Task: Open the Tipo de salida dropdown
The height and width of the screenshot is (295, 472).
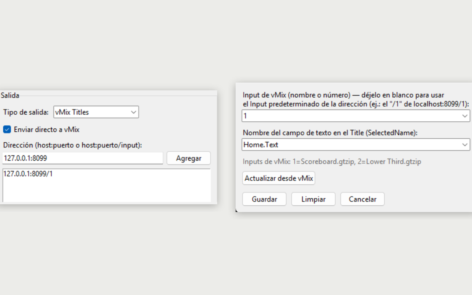Action: pos(96,112)
